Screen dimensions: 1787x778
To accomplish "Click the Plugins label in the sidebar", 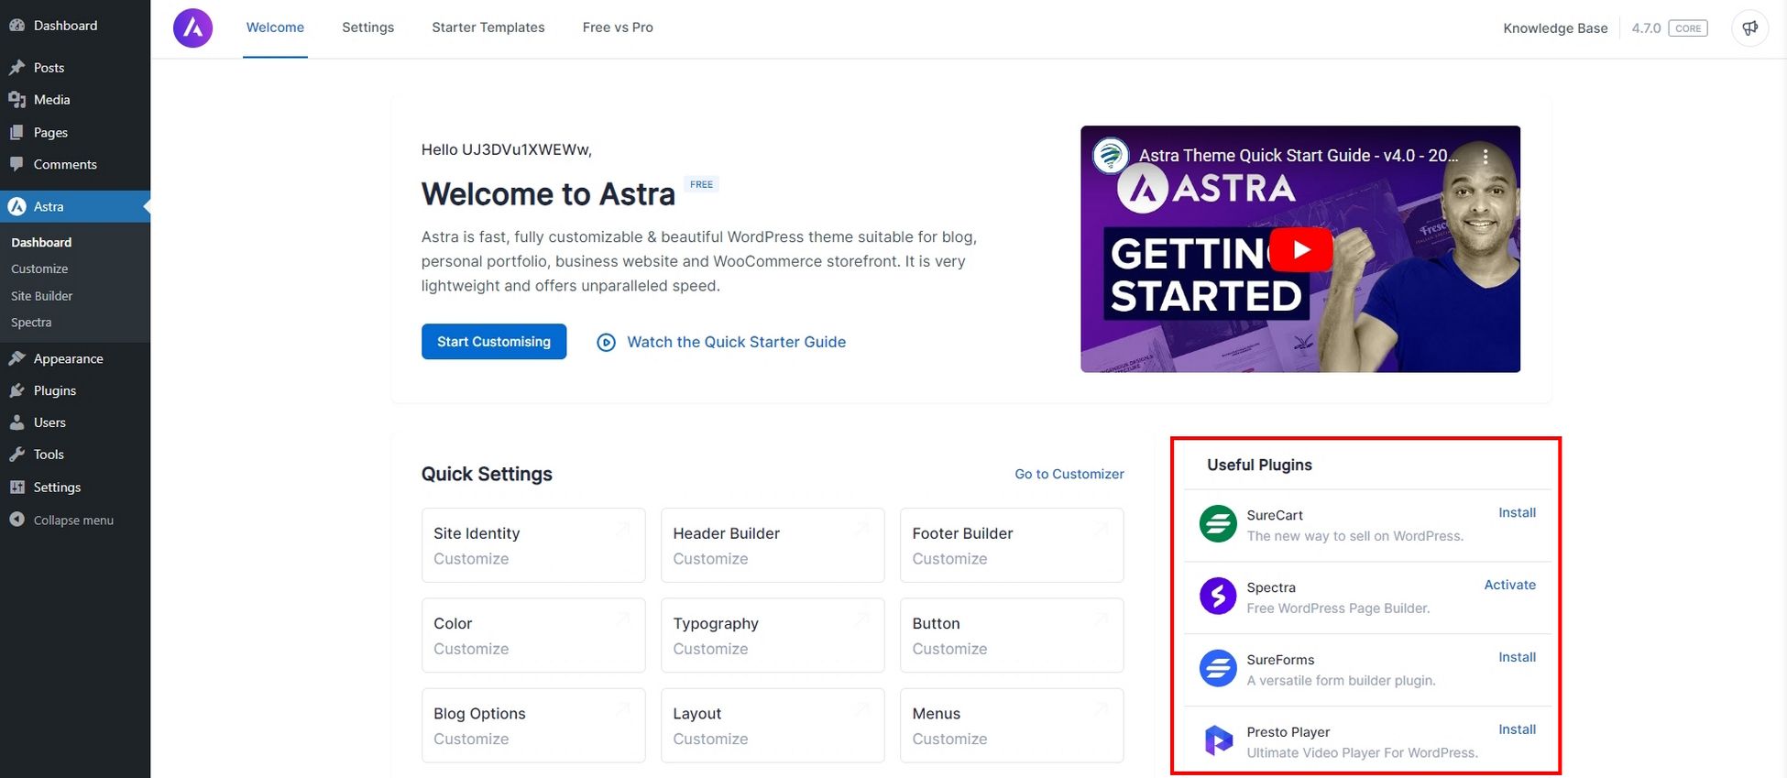I will click(55, 391).
